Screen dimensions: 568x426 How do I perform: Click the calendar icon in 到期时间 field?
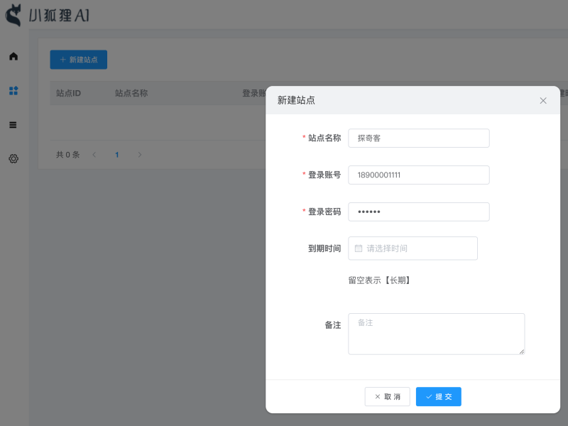point(359,248)
